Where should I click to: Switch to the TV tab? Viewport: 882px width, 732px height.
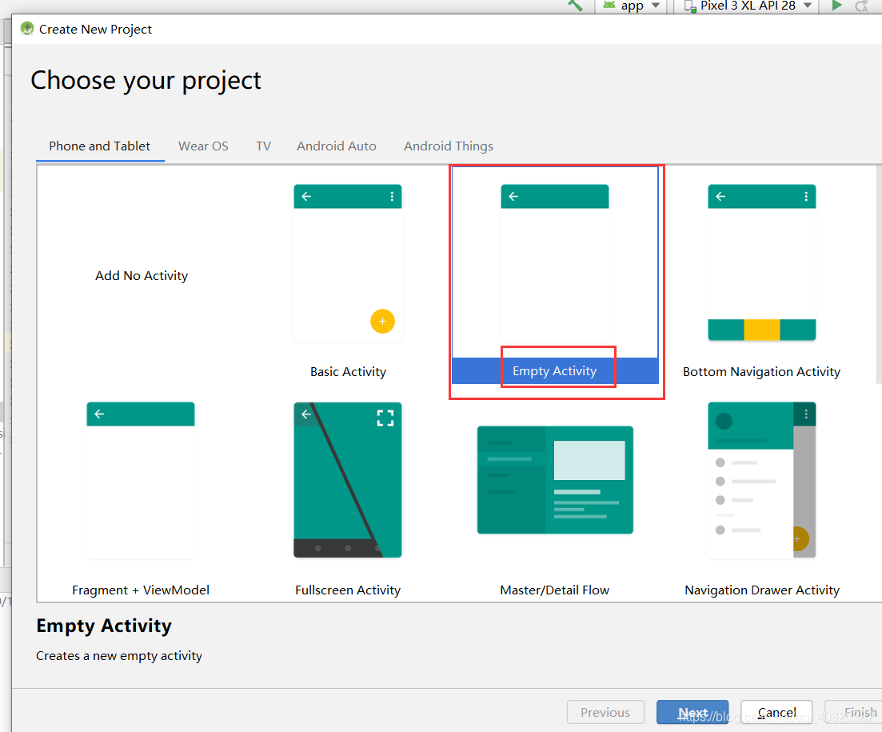pyautogui.click(x=263, y=146)
